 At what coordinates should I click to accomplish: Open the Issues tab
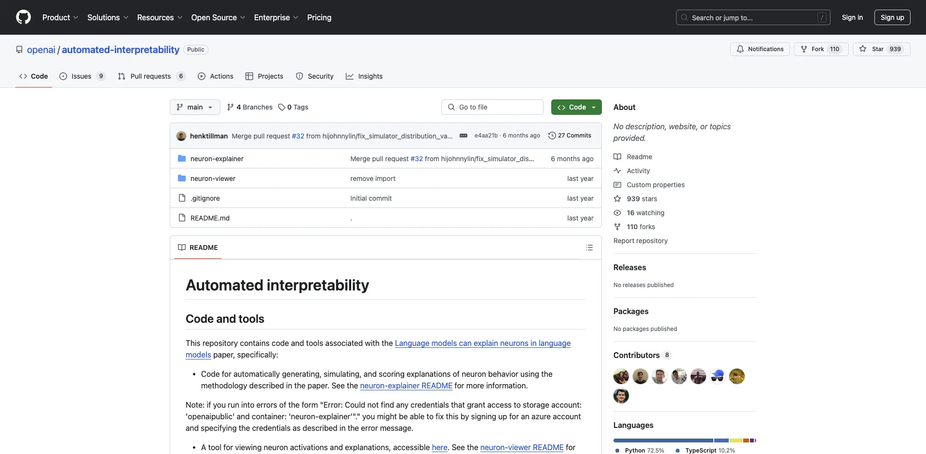(82, 76)
